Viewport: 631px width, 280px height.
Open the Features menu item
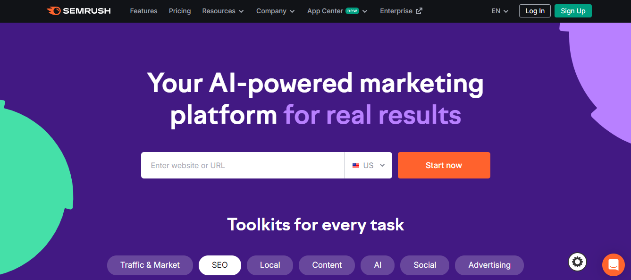click(143, 11)
